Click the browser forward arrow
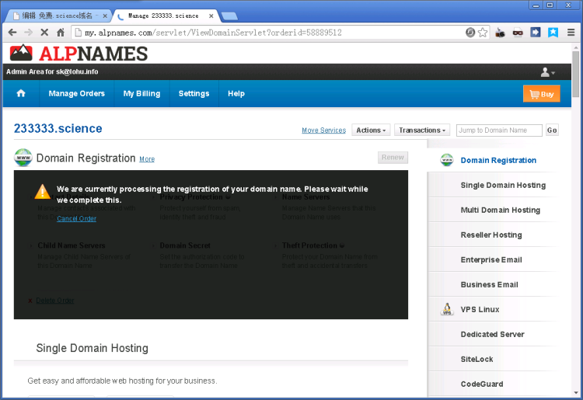 coord(28,33)
